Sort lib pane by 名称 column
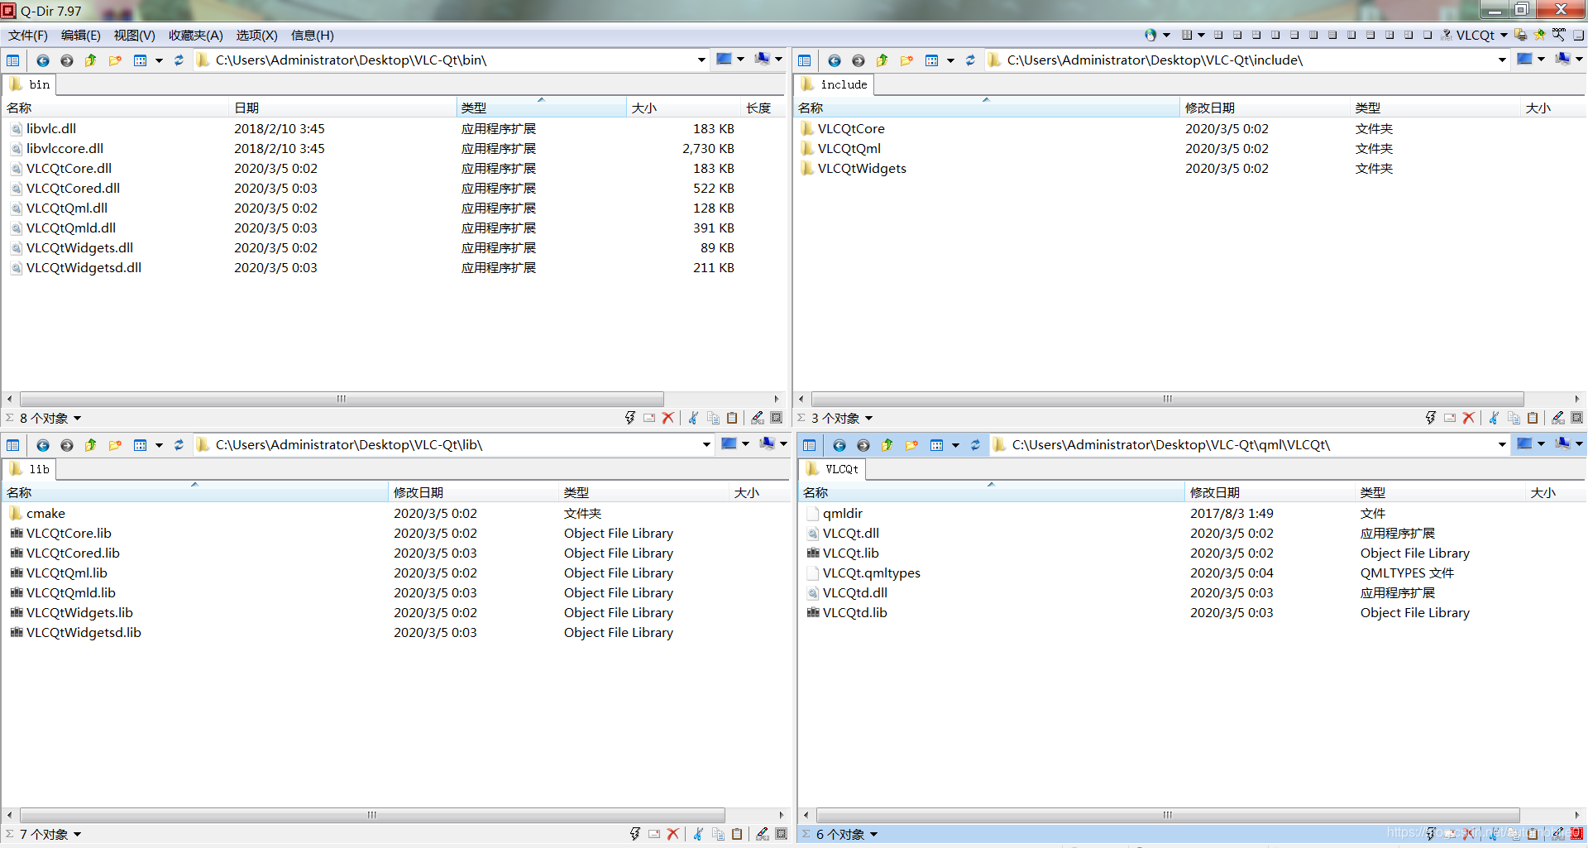This screenshot has width=1588, height=848. coord(195,492)
